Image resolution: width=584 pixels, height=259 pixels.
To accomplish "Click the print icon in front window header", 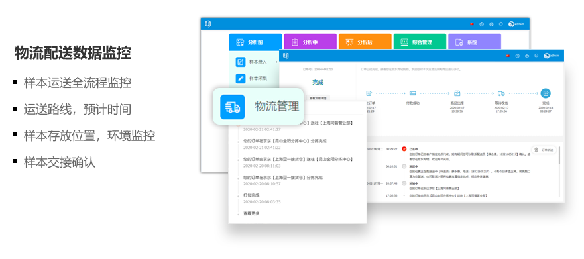I will pyautogui.click(x=527, y=56).
